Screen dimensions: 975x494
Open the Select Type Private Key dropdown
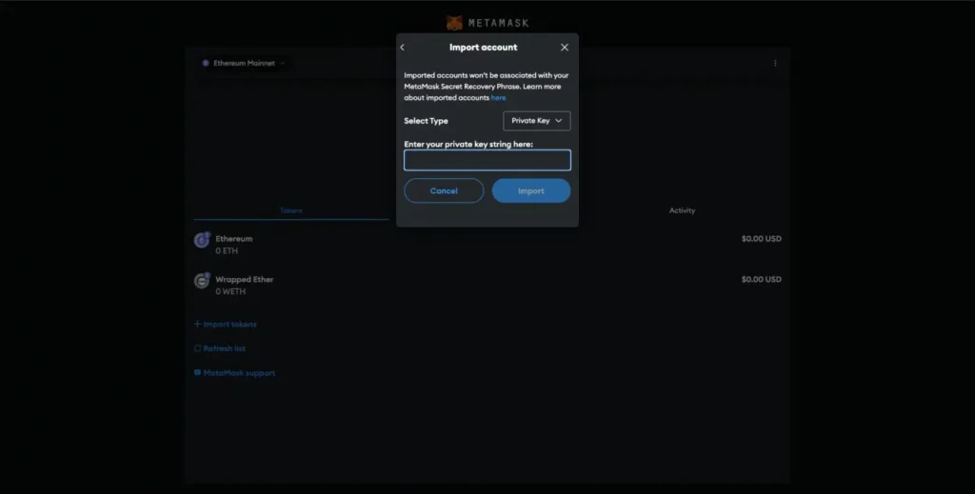pyautogui.click(x=537, y=121)
